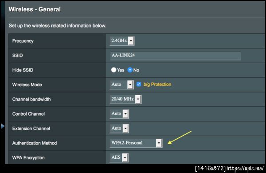This screenshot has height=173, width=266.
Task: Open the Frequency 2.4GHz dropdown
Action: tap(122, 41)
